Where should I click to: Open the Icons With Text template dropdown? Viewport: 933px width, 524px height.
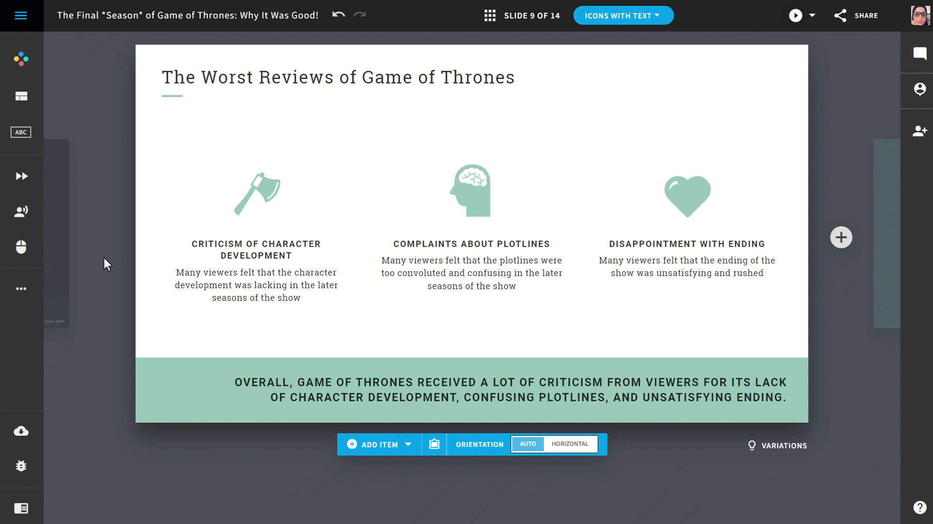[623, 16]
